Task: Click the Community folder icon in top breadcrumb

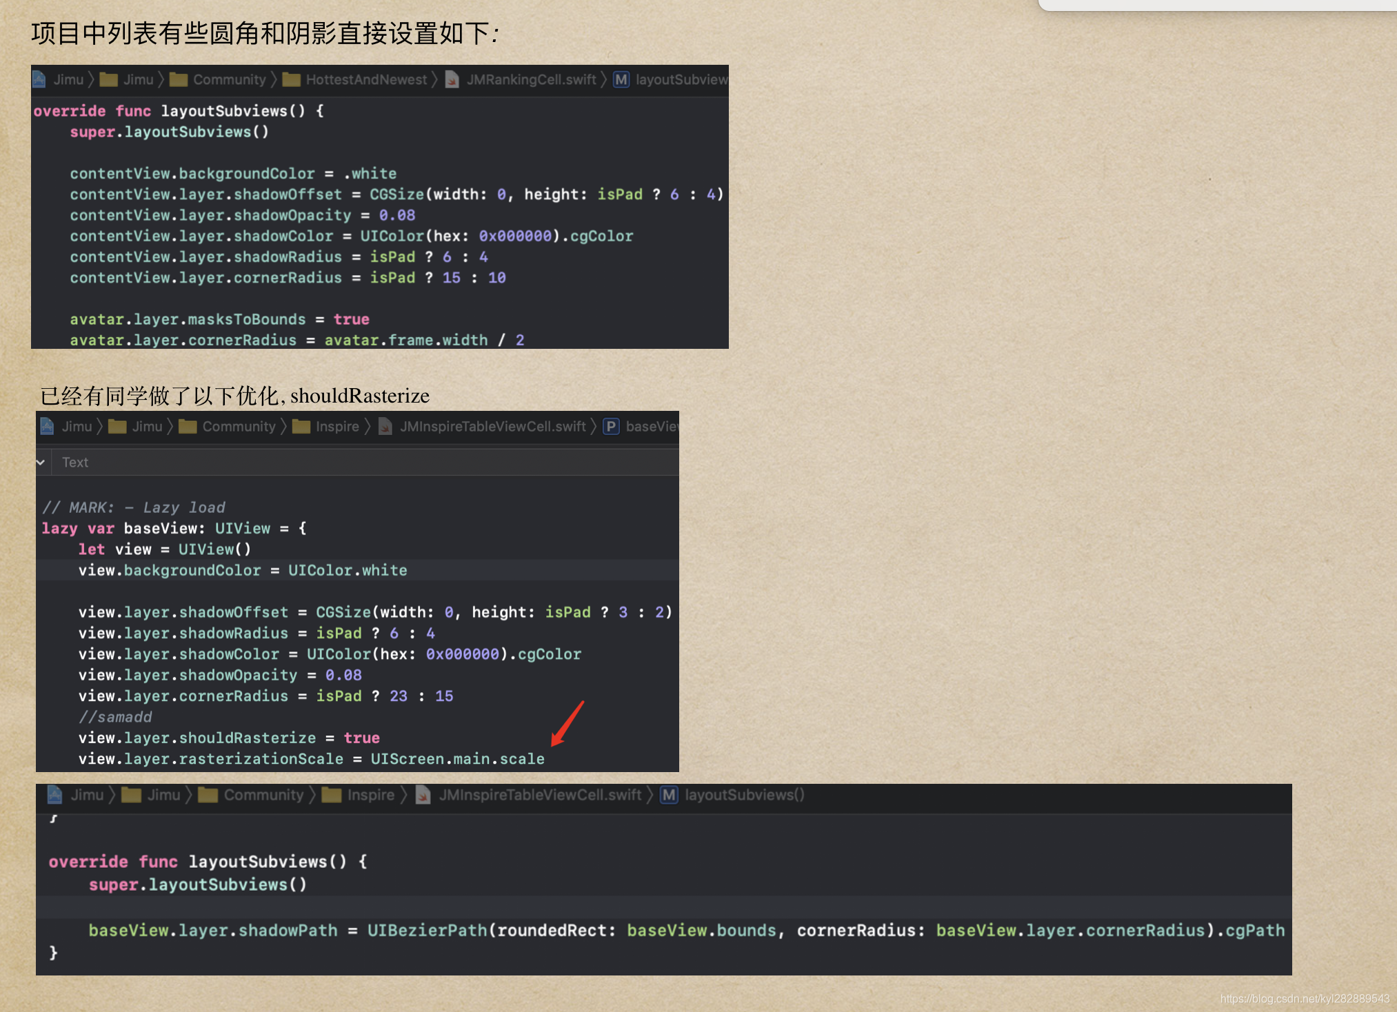Action: (x=179, y=79)
